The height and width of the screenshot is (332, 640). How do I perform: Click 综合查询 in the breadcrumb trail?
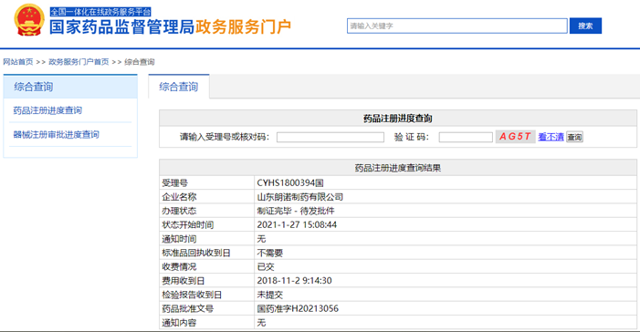(x=139, y=62)
